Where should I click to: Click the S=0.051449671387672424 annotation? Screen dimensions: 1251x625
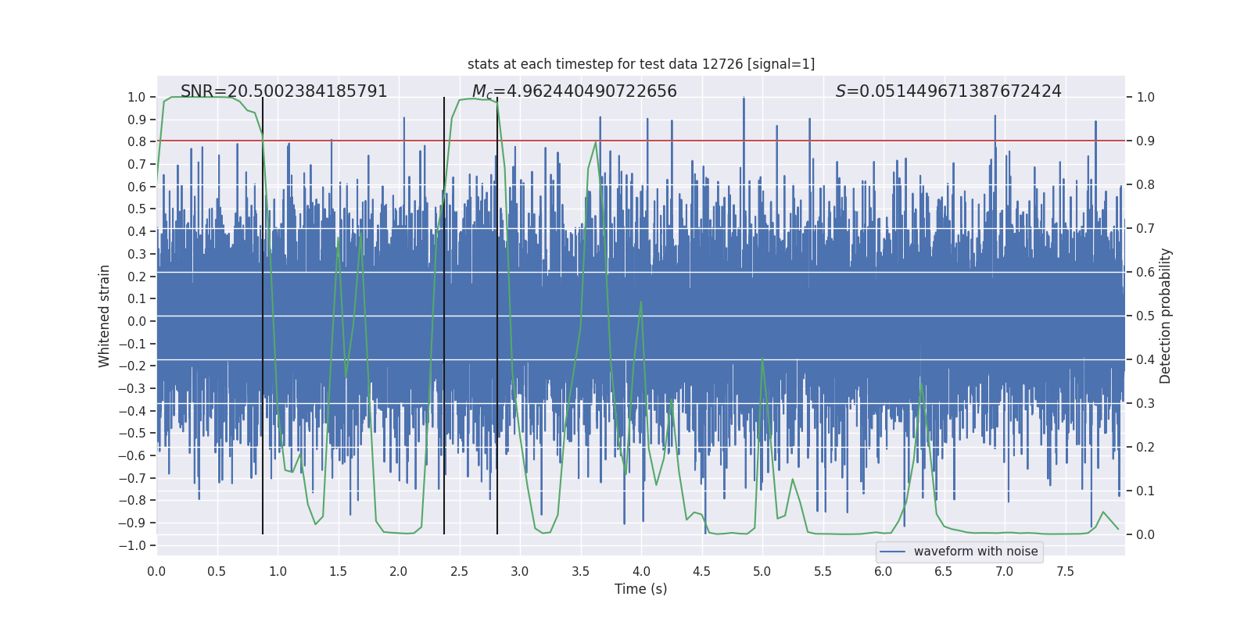point(948,91)
